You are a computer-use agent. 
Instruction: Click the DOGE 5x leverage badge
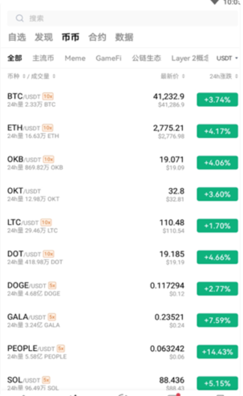point(52,285)
